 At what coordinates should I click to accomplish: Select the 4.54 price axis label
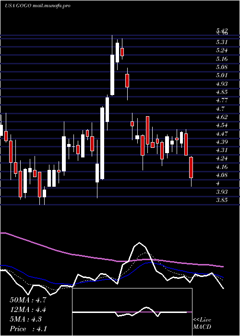point(222,125)
